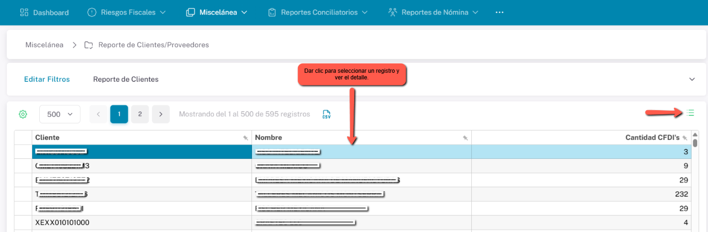The image size is (708, 232).
Task: Click the folder icon in the breadcrumb
Action: coord(89,45)
